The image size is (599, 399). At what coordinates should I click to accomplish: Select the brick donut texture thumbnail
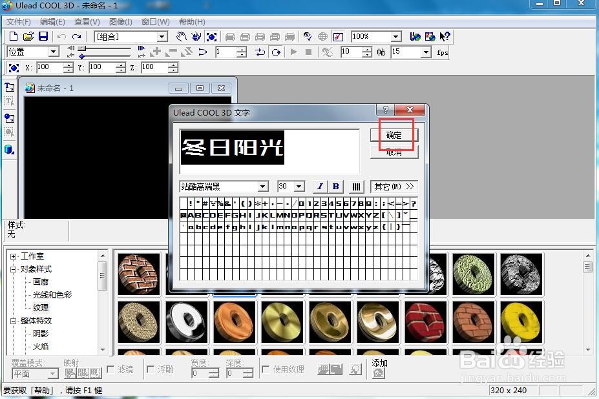point(139,274)
